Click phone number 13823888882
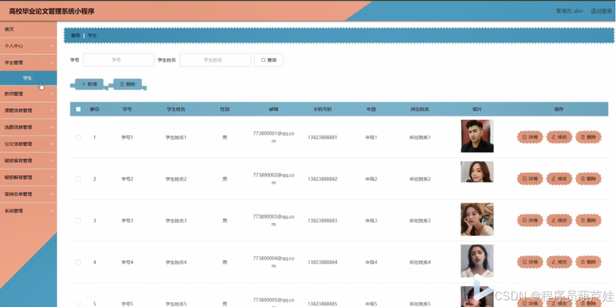The width and height of the screenshot is (616, 307). (x=322, y=179)
